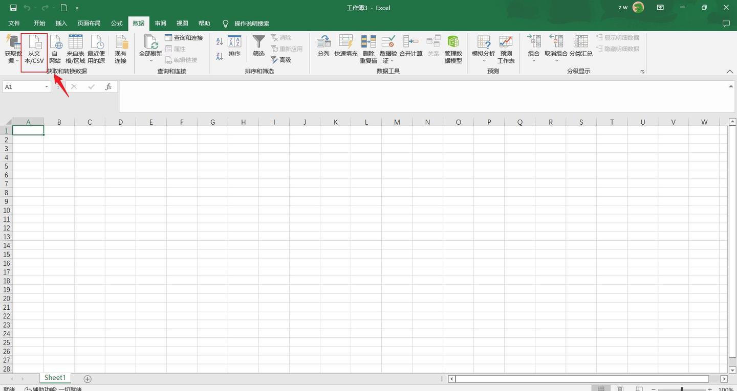Screen dimensions: 737x391
Task: Launch the 预测工作表 forecast sheet tool
Action: [x=506, y=49]
